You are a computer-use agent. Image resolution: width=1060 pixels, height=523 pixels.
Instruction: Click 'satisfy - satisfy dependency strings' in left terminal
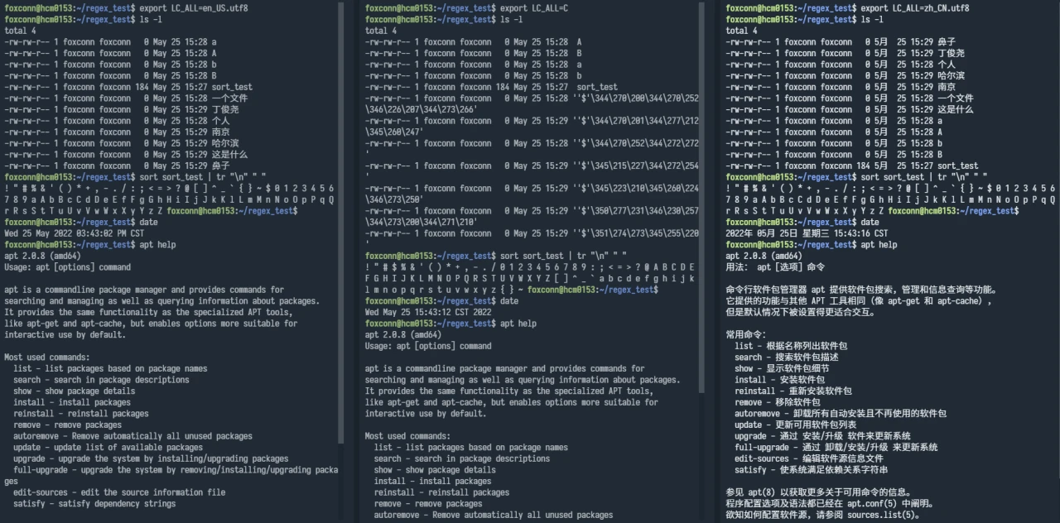pyautogui.click(x=94, y=503)
